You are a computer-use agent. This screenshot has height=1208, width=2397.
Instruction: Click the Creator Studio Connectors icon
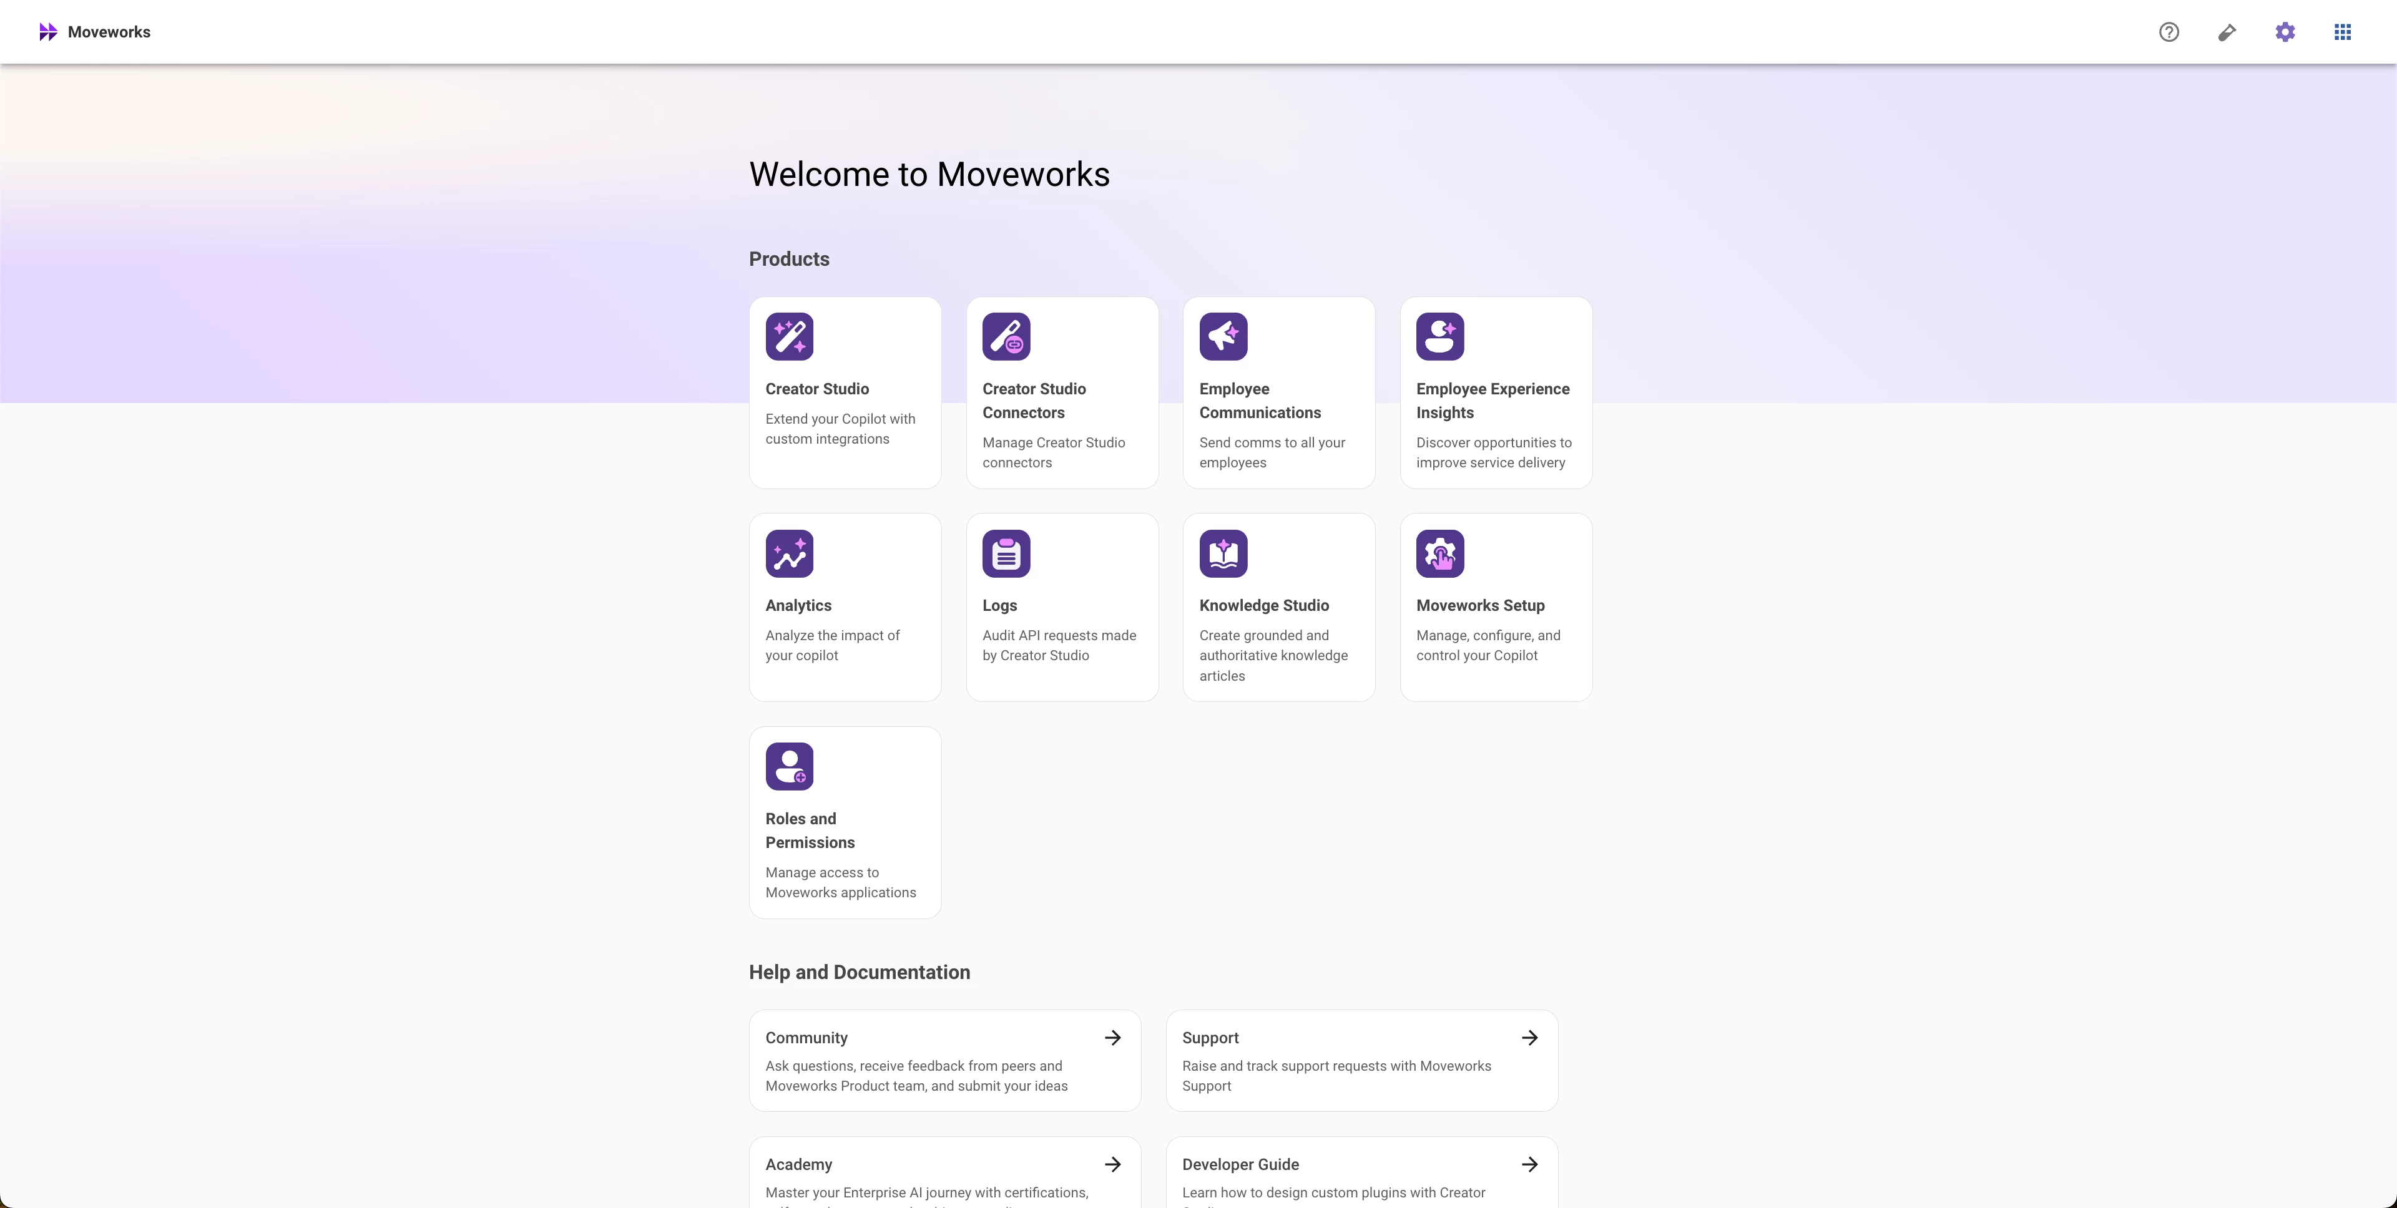(1006, 337)
